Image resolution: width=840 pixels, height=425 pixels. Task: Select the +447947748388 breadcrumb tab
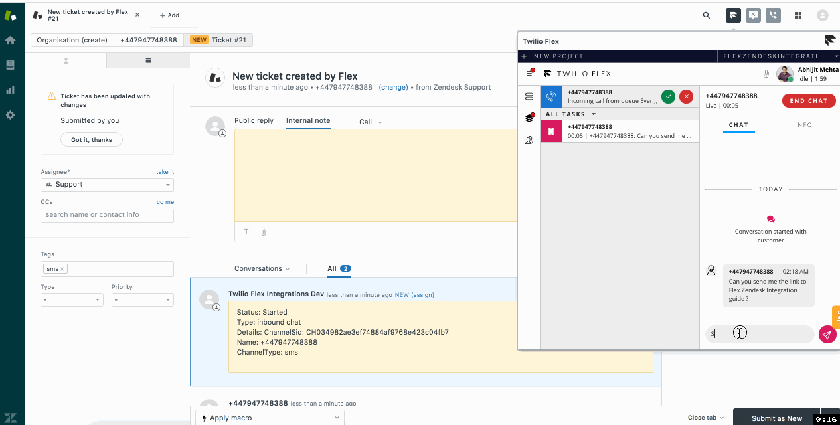tap(148, 40)
